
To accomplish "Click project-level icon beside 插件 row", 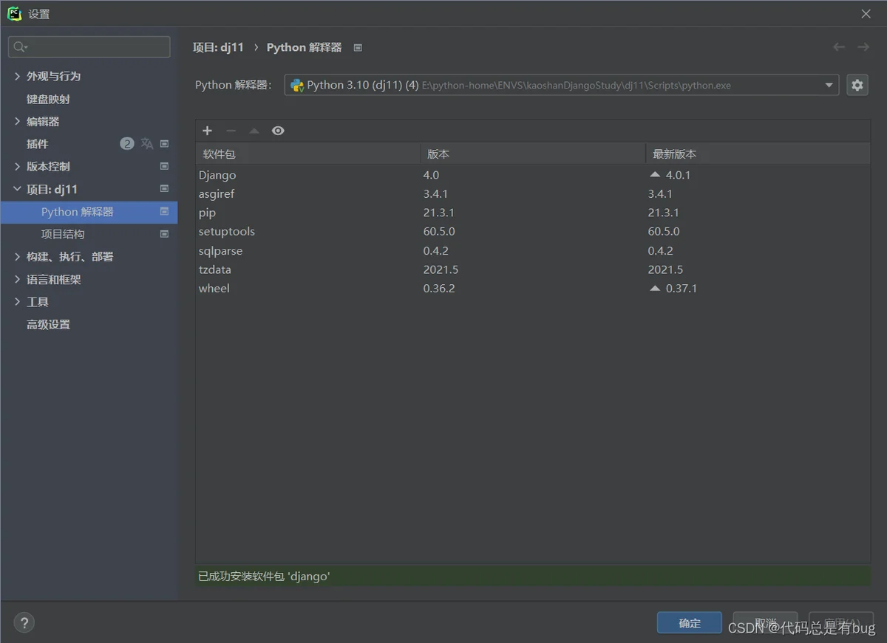I will point(164,144).
